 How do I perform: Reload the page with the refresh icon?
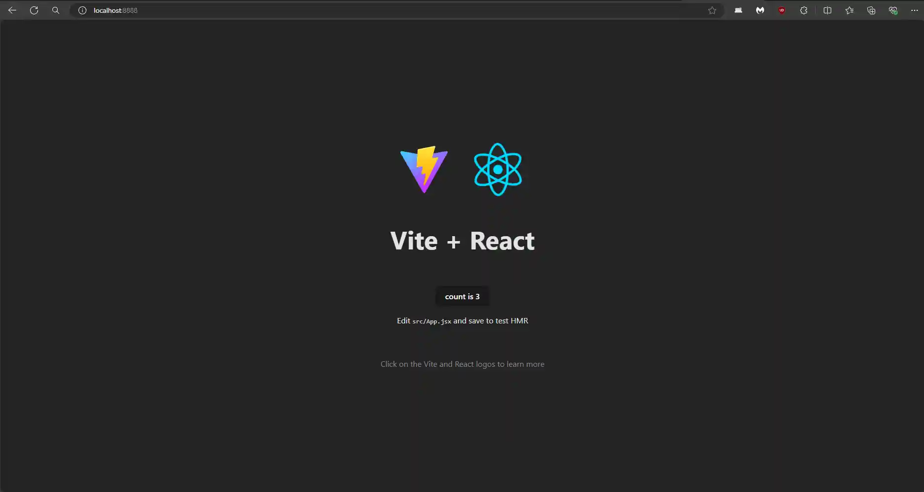click(34, 10)
